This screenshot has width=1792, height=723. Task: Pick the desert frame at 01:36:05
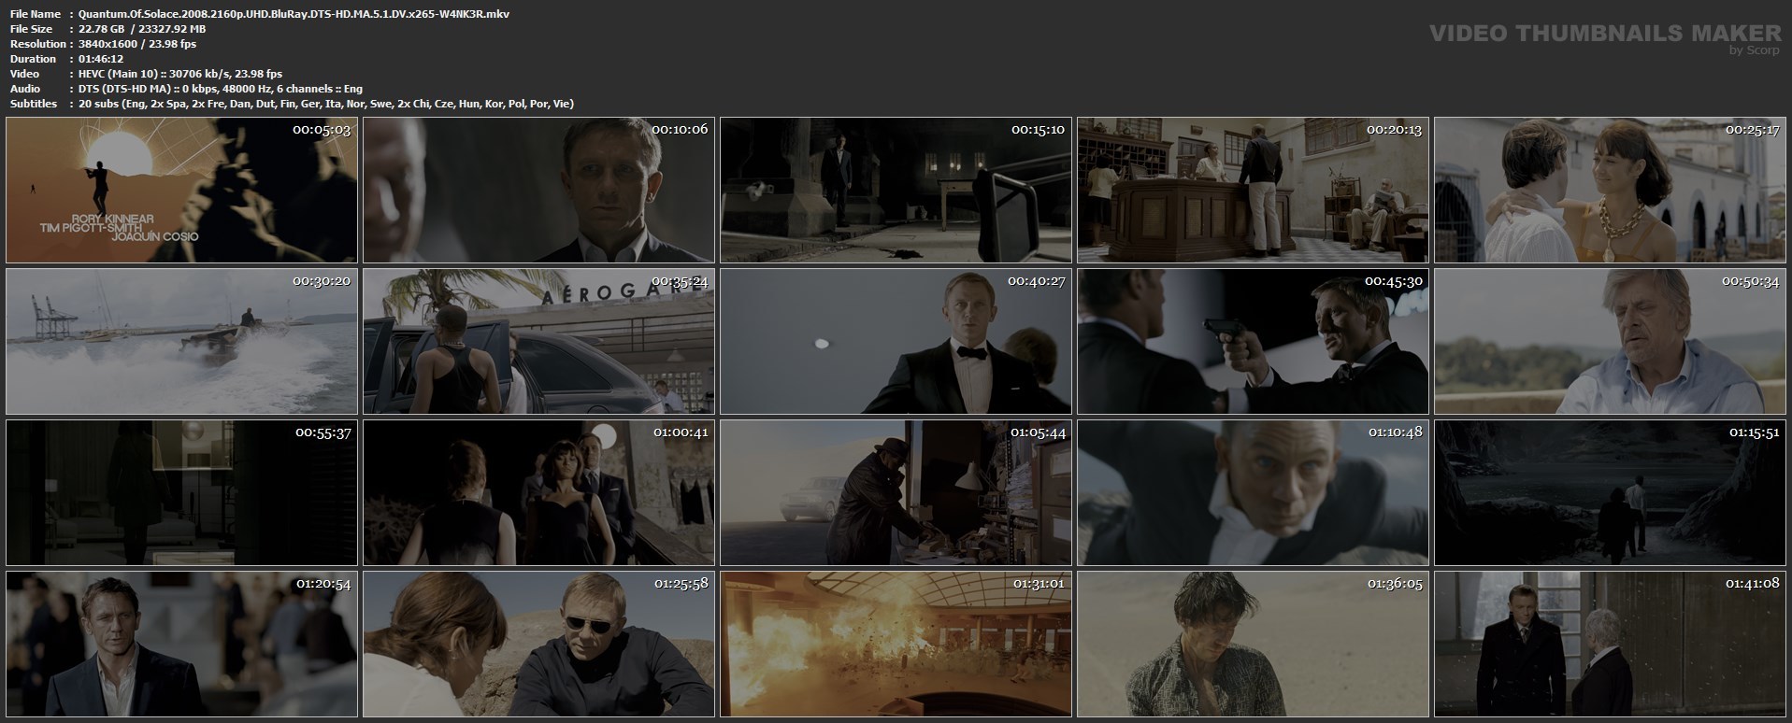pos(1253,644)
